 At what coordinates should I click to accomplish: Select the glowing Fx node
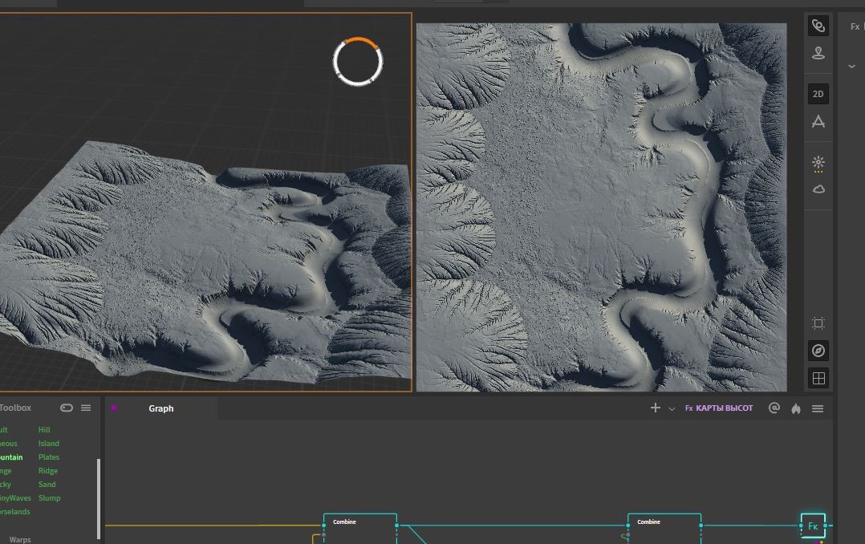click(813, 526)
